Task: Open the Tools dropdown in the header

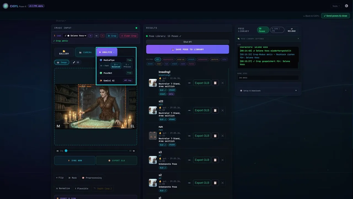Action: coord(336,6)
